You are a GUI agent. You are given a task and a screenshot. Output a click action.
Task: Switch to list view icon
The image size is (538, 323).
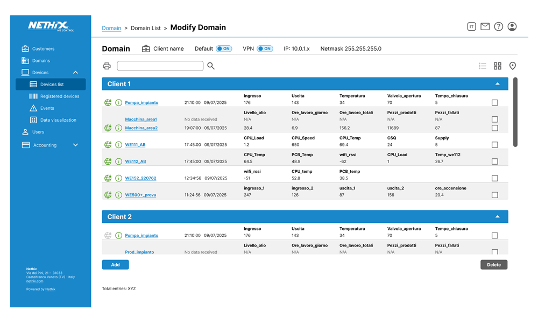[x=483, y=66]
